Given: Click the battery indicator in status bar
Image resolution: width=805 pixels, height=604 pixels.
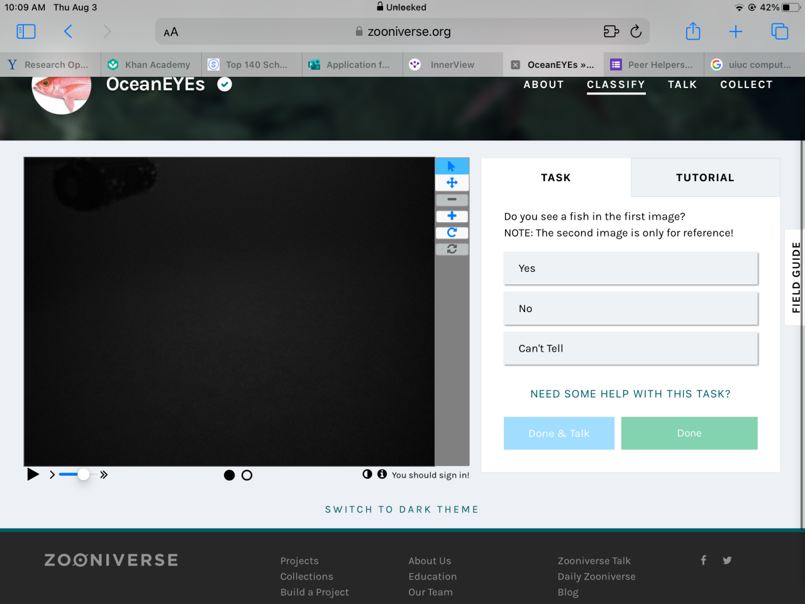Looking at the screenshot, I should click(x=791, y=8).
